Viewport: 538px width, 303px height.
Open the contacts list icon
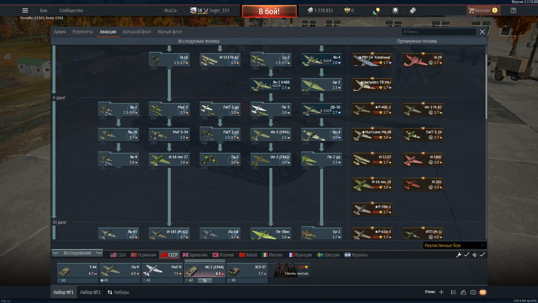pyautogui.click(x=453, y=292)
